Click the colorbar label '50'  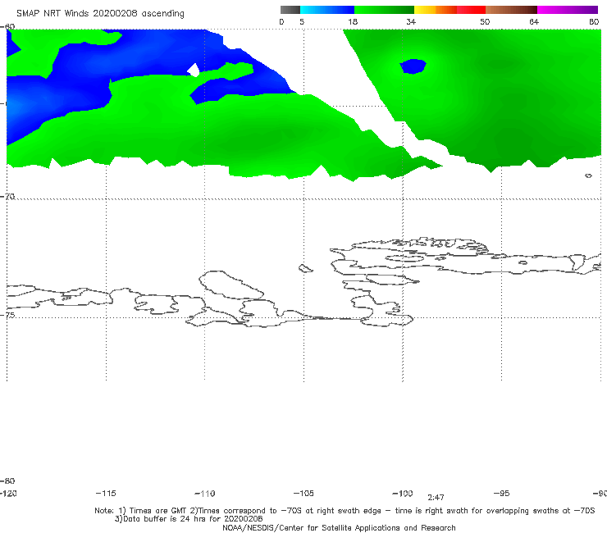(x=485, y=21)
